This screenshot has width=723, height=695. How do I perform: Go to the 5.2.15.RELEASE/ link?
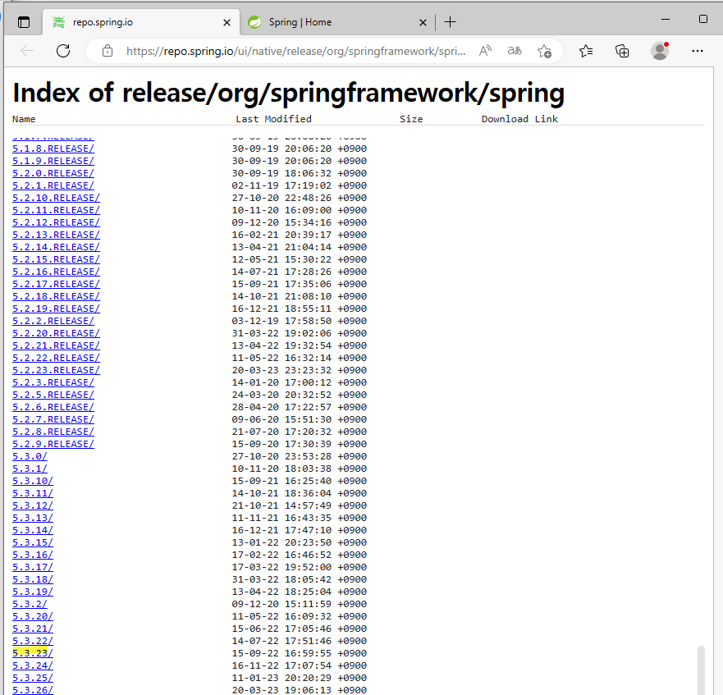(56, 259)
